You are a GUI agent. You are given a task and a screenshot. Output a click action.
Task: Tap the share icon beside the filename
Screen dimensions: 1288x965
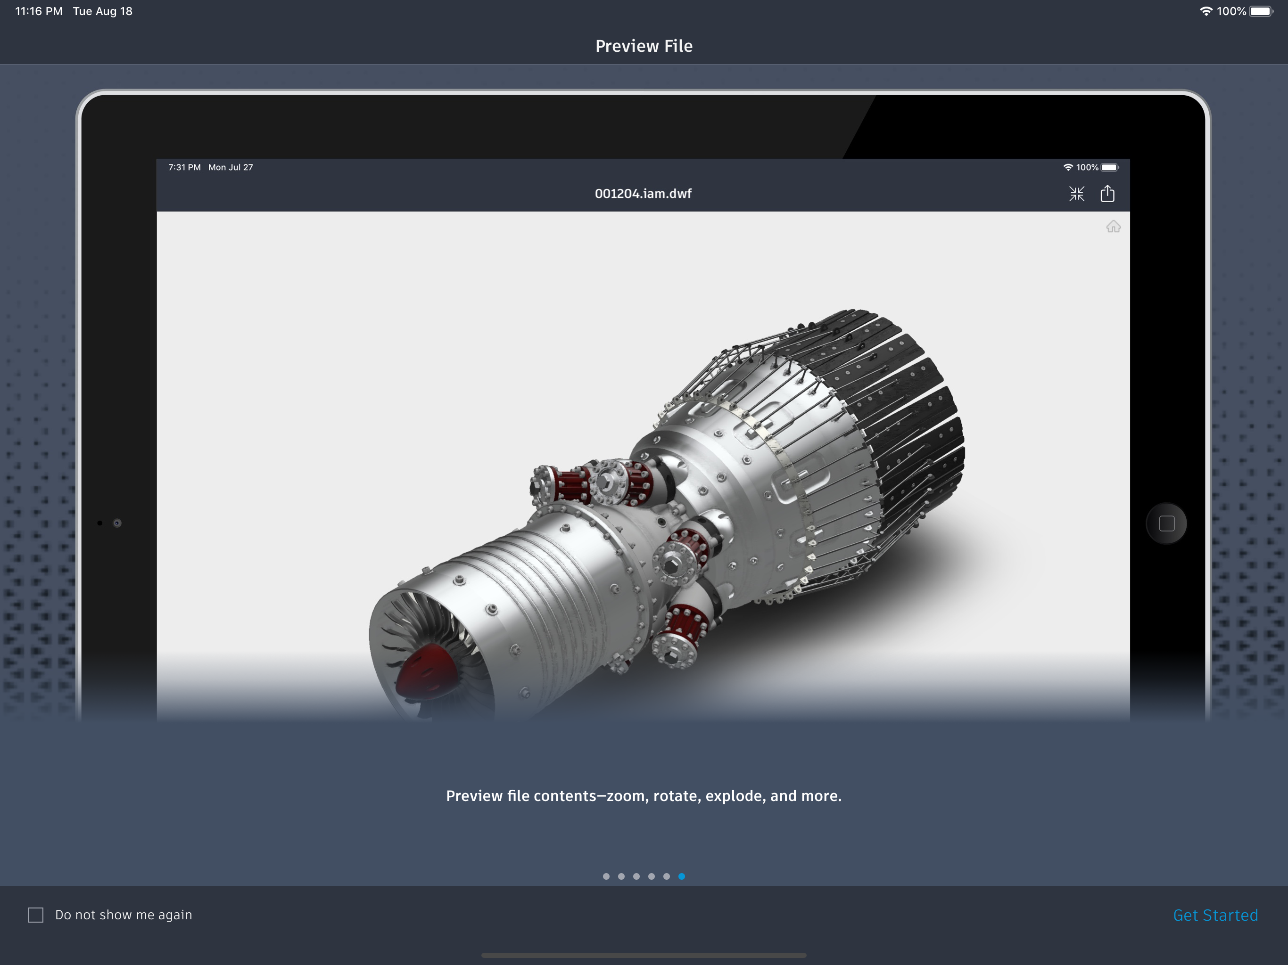[1107, 193]
